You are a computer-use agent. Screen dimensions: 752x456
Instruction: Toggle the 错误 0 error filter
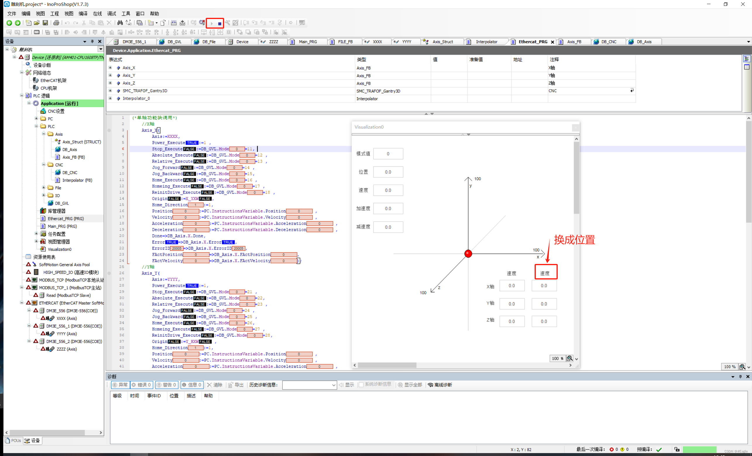tap(141, 385)
